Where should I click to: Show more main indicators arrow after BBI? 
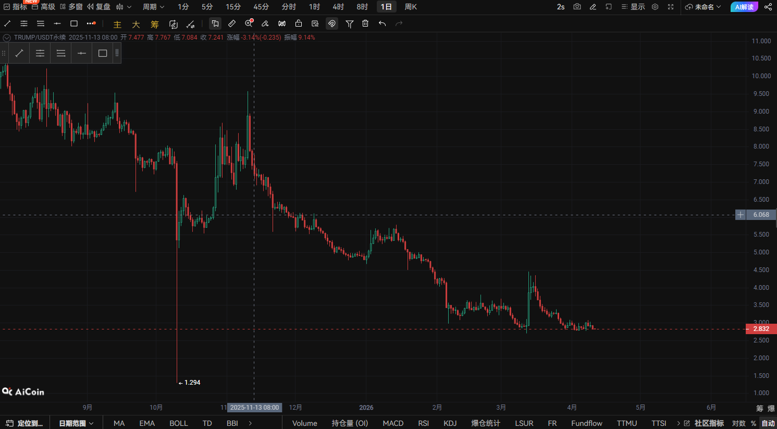point(251,423)
